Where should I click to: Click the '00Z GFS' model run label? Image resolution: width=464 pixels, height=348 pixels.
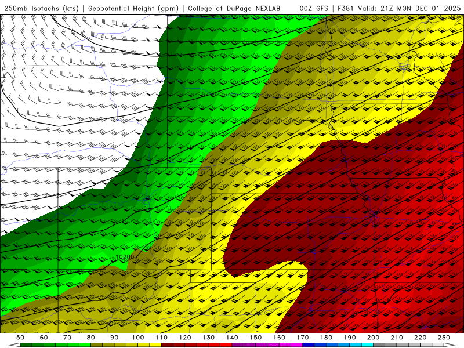314,8
